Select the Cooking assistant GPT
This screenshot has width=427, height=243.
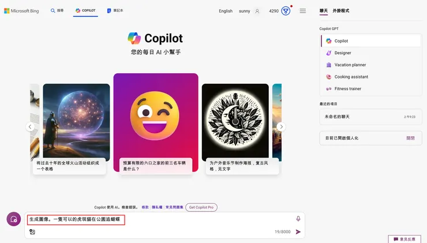370,77
